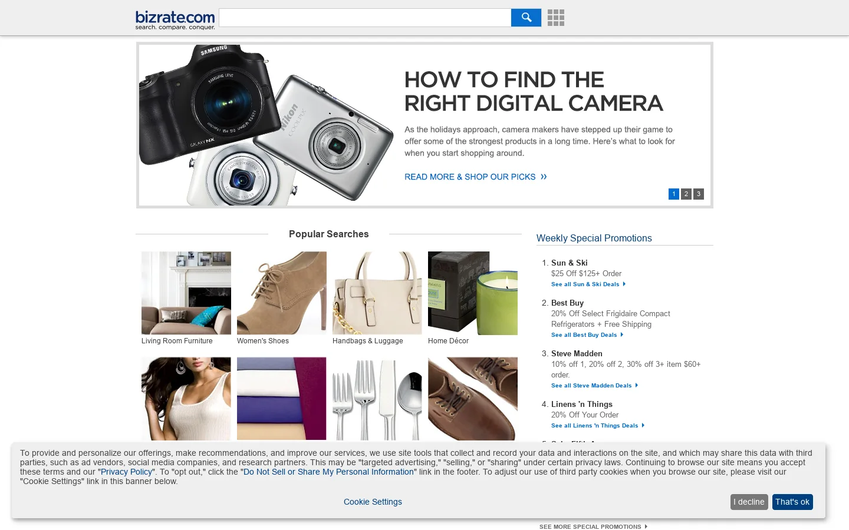Click See all Steve Madden Deals
Image resolution: width=849 pixels, height=530 pixels.
(x=595, y=386)
